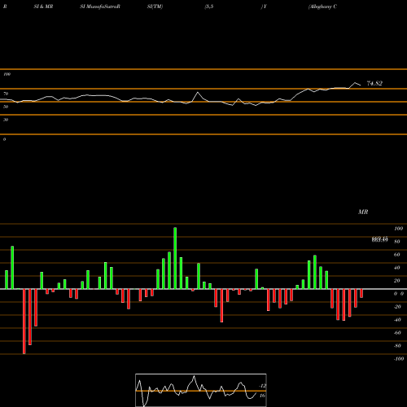Click the -80 label on MR axis

click(397, 346)
